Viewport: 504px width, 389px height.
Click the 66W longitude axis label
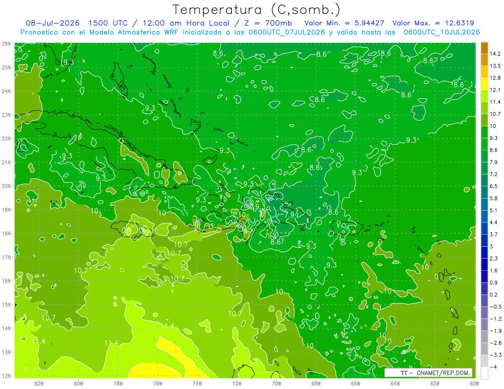(x=355, y=383)
